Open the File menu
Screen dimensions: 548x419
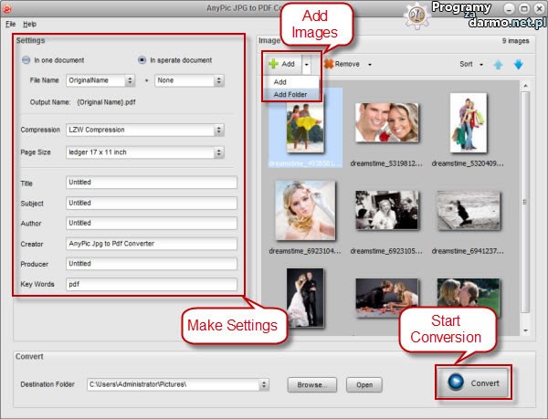point(10,23)
